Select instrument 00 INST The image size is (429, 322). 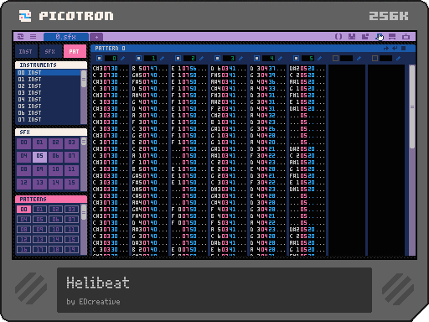(x=48, y=73)
